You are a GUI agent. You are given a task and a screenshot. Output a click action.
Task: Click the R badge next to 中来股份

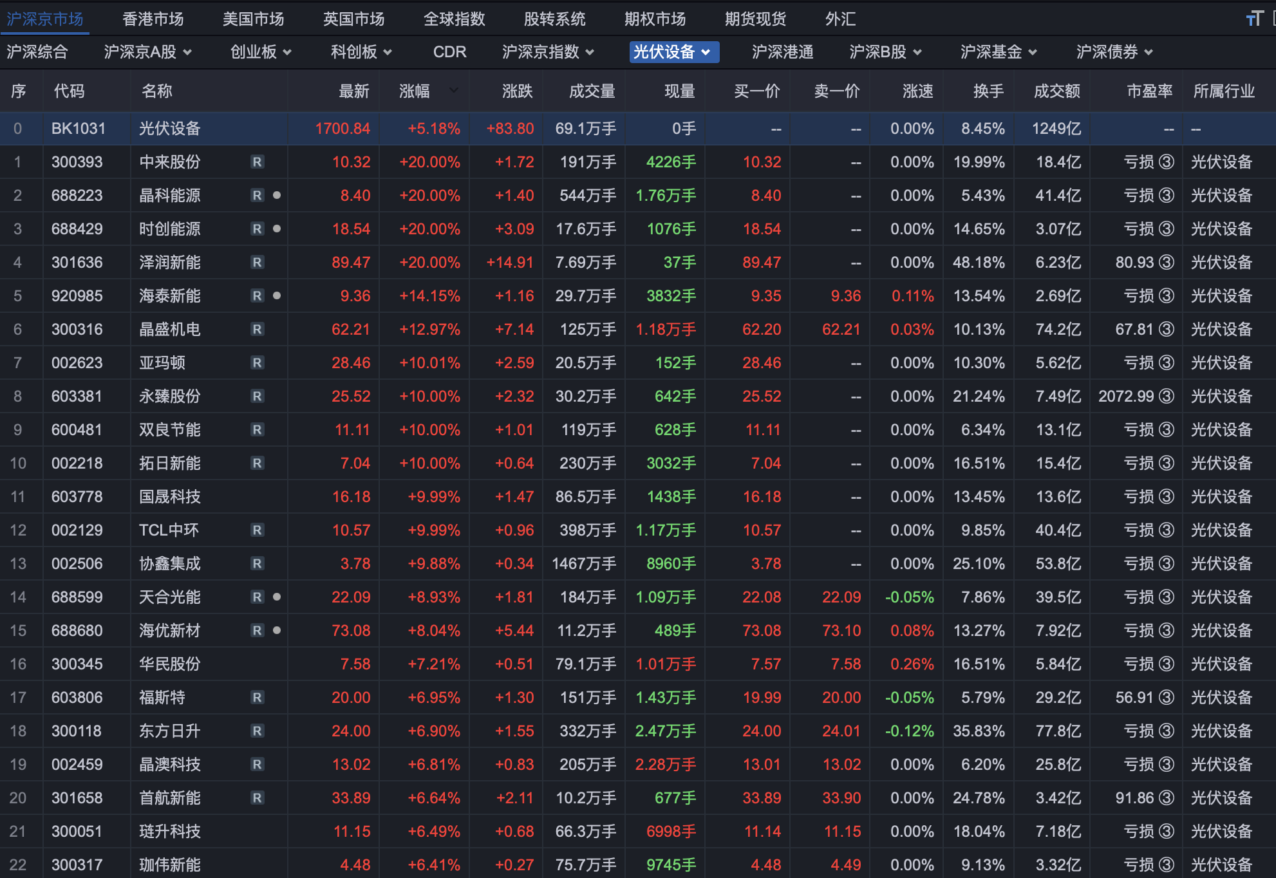point(257,162)
